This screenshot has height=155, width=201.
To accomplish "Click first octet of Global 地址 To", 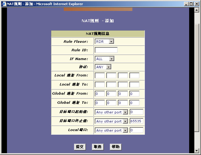I will 100,103.
